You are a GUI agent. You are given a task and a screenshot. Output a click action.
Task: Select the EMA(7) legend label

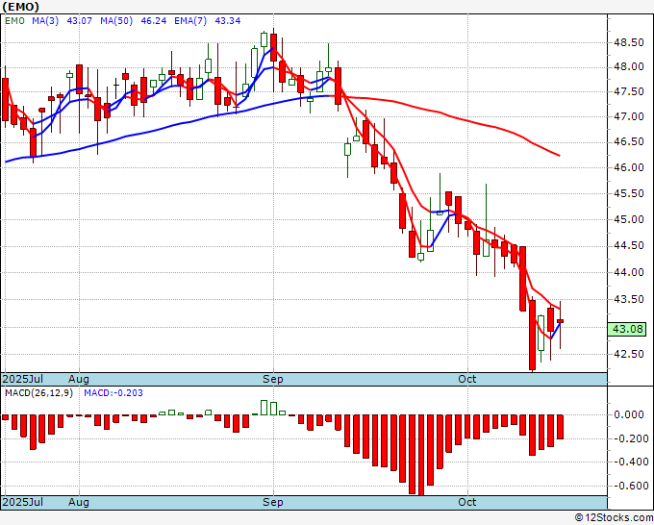pos(190,21)
